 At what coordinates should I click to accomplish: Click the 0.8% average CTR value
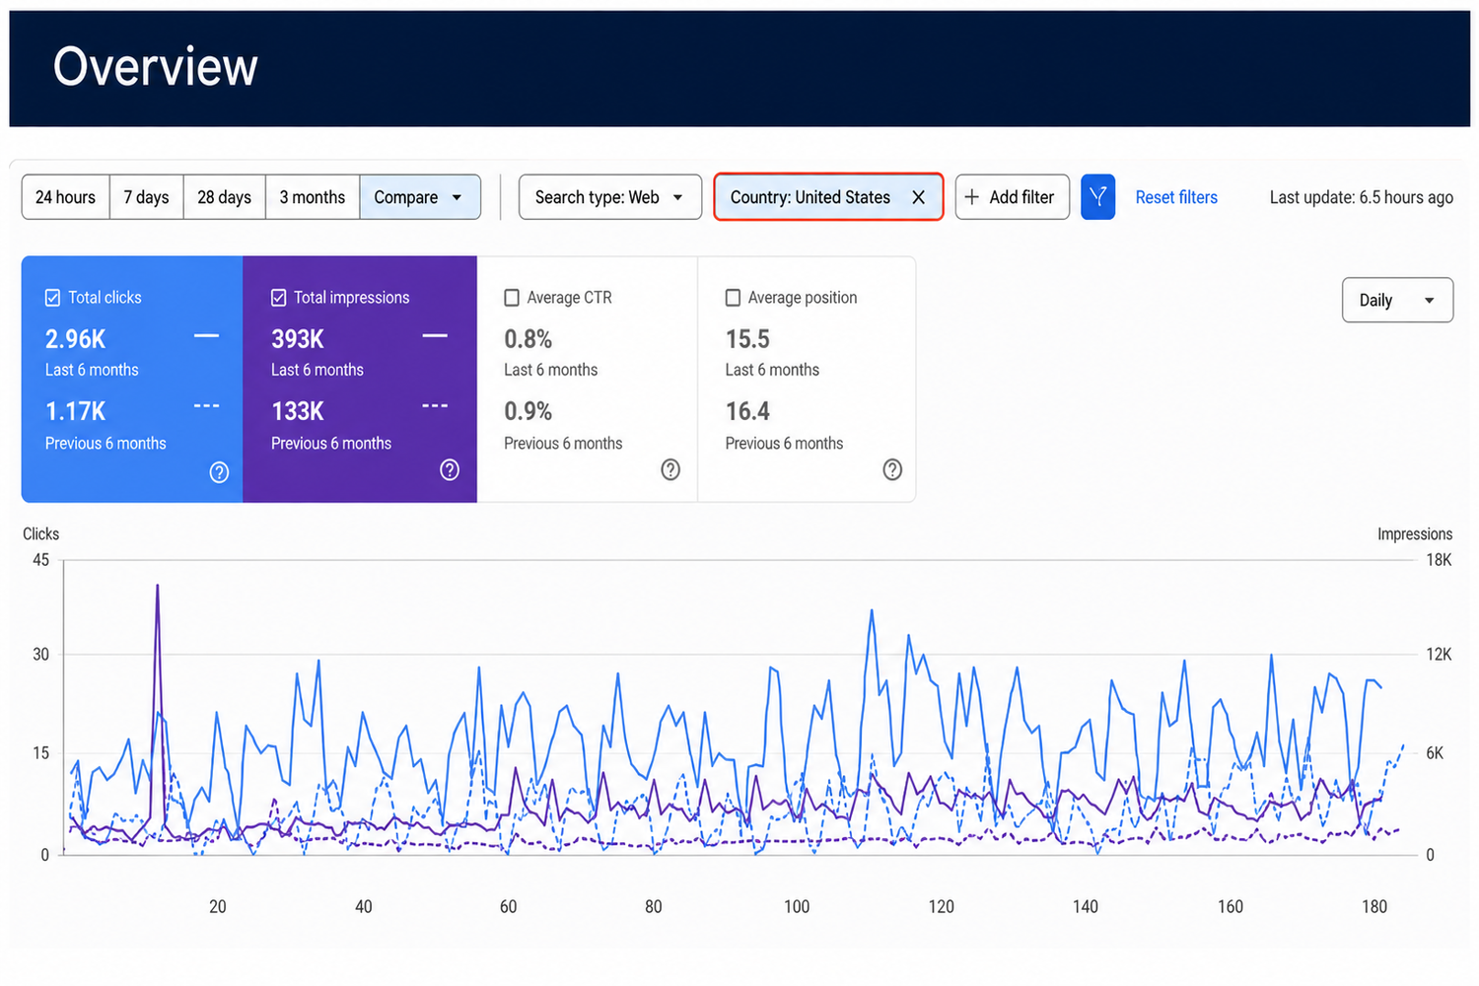[528, 339]
